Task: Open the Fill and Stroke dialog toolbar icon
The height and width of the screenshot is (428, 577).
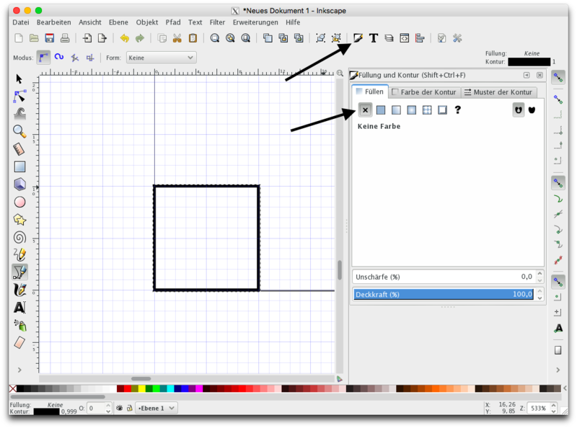Action: (x=358, y=38)
